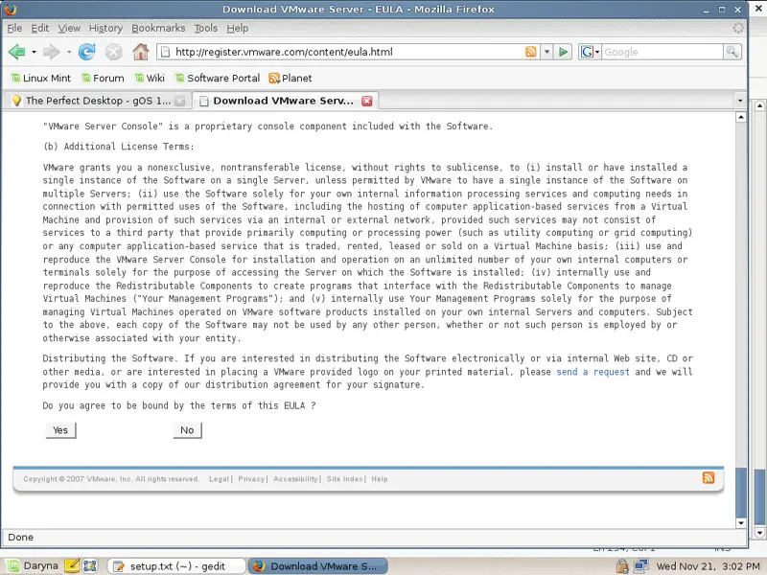Image resolution: width=767 pixels, height=575 pixels.
Task: Switch to setup.txt gedit window
Action: [175, 566]
